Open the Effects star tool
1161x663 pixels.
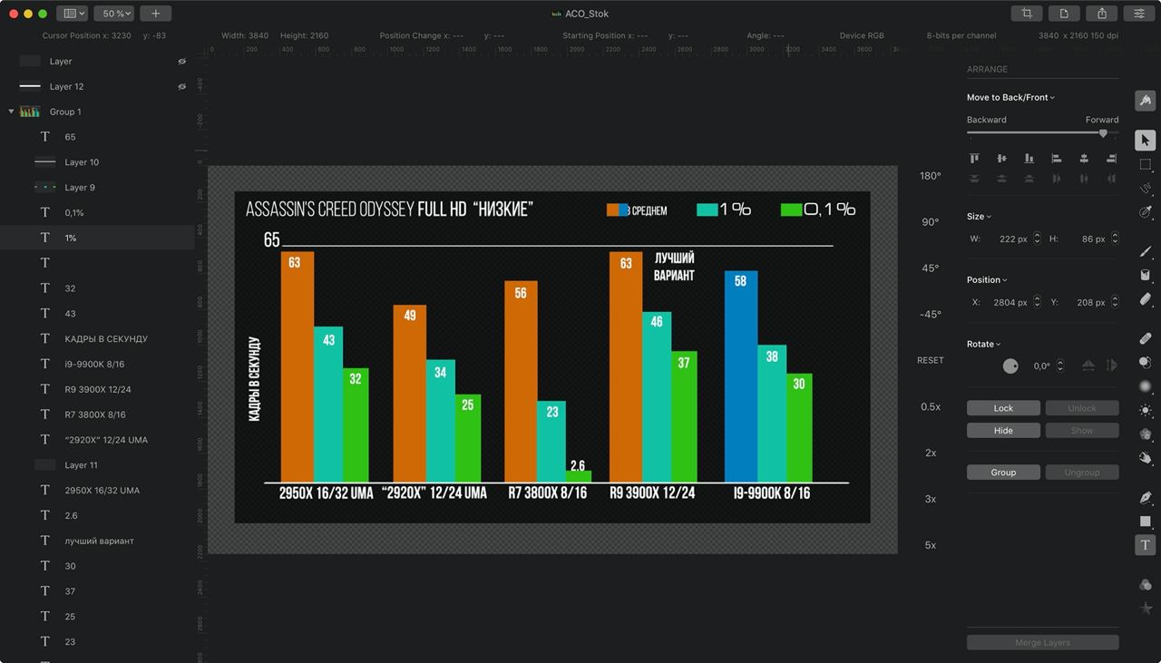[1145, 609]
